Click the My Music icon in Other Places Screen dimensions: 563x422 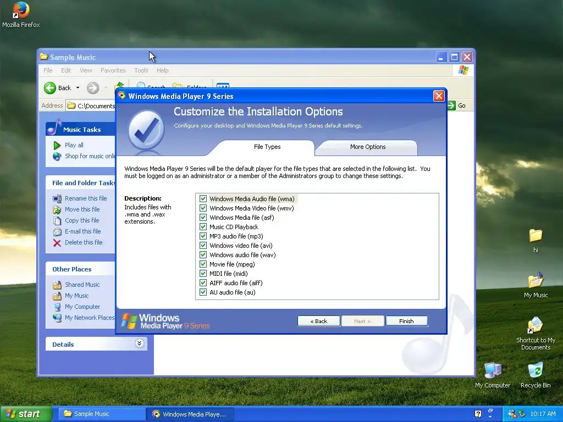[57, 296]
